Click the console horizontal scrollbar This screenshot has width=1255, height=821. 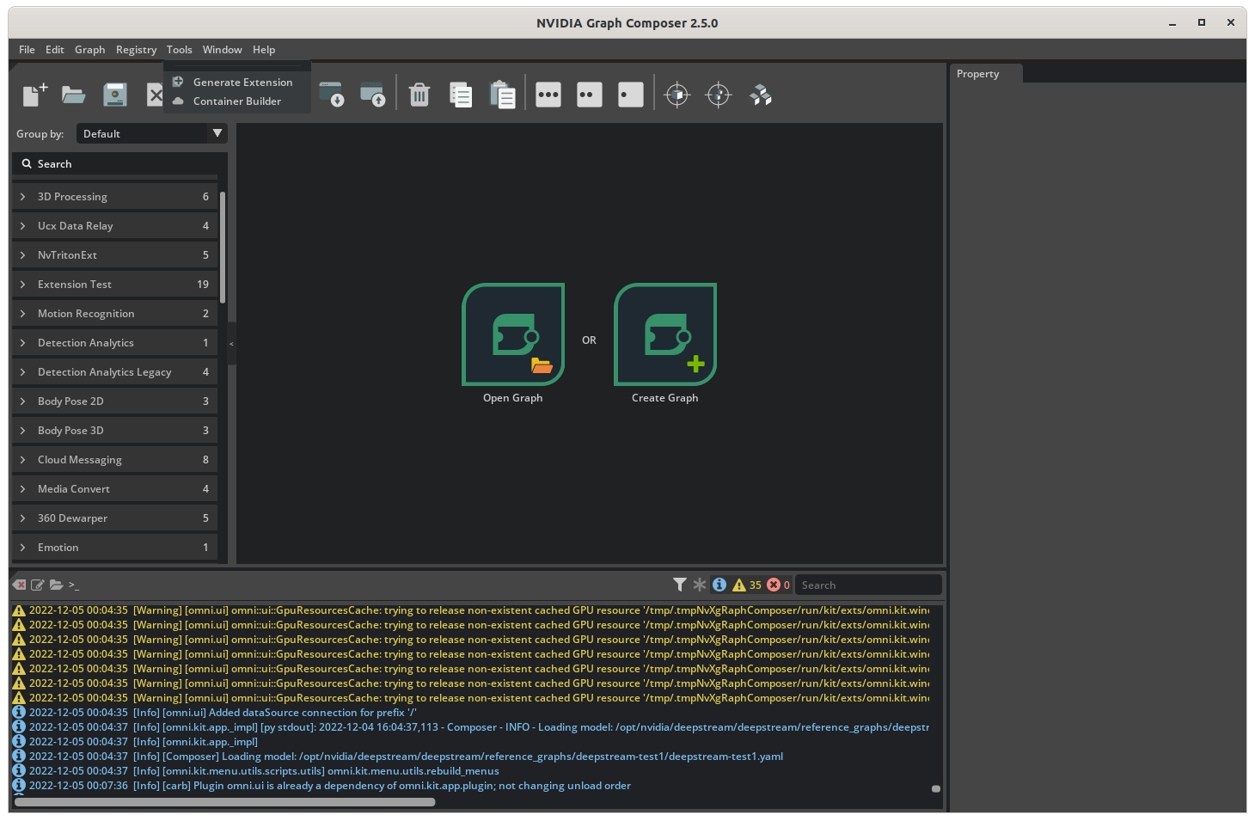coord(225,802)
